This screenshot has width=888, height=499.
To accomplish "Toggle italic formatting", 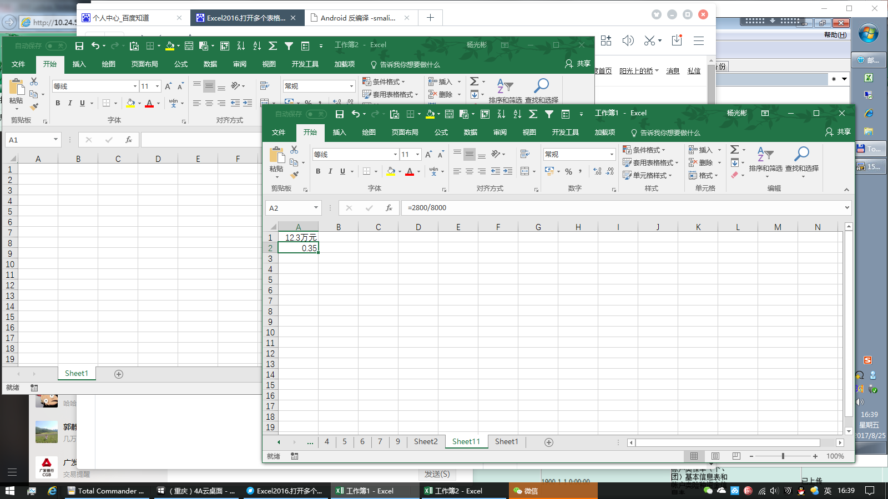I will 330,172.
